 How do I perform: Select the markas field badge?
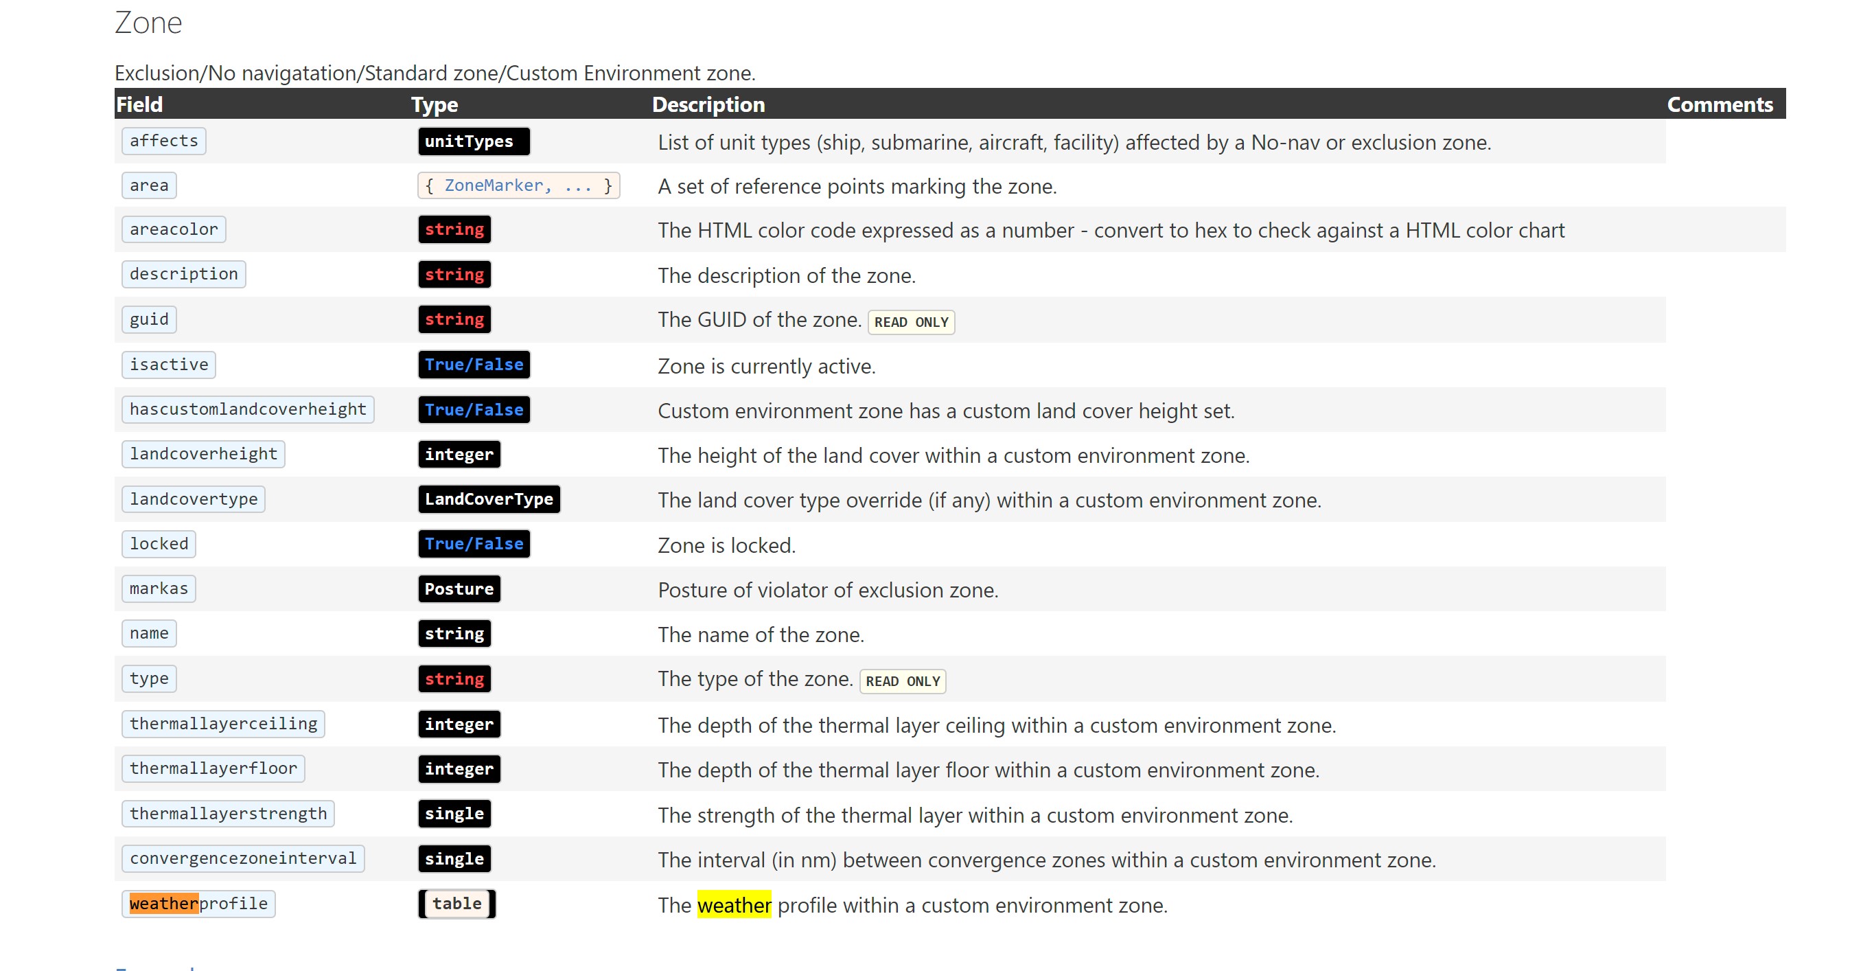click(158, 589)
